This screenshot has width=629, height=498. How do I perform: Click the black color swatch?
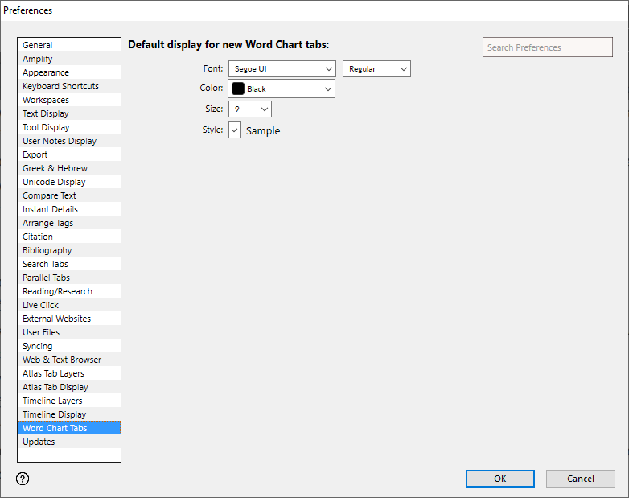(238, 88)
